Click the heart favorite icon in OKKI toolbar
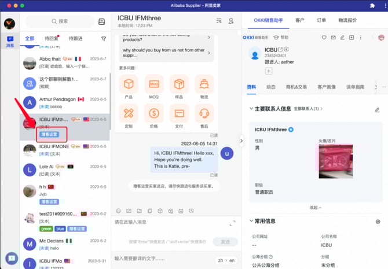Screen dimensions: 388x269 pos(324,38)
